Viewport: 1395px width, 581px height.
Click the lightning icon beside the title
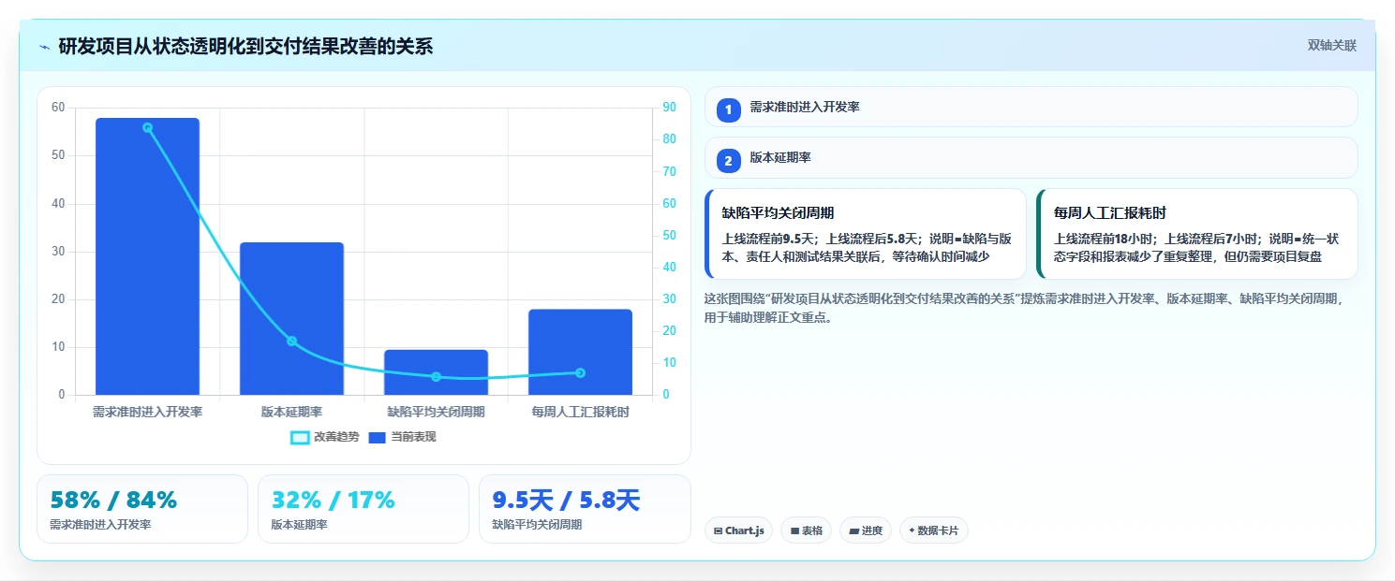click(44, 47)
